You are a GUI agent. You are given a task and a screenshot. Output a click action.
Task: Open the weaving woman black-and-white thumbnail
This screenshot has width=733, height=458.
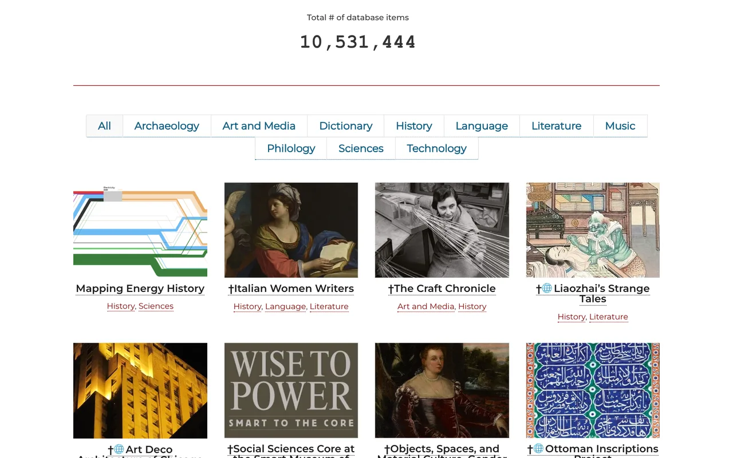(x=442, y=230)
